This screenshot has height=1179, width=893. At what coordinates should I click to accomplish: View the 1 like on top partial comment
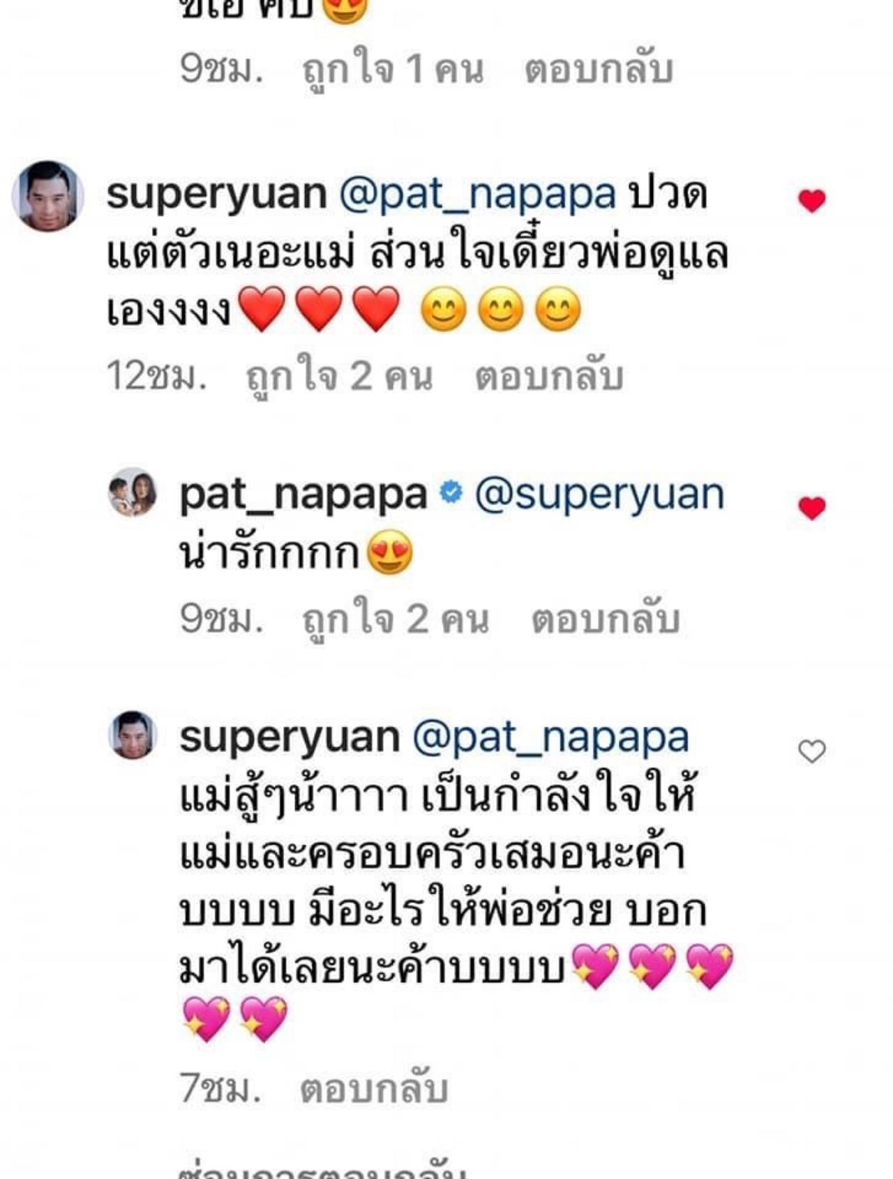[x=393, y=70]
